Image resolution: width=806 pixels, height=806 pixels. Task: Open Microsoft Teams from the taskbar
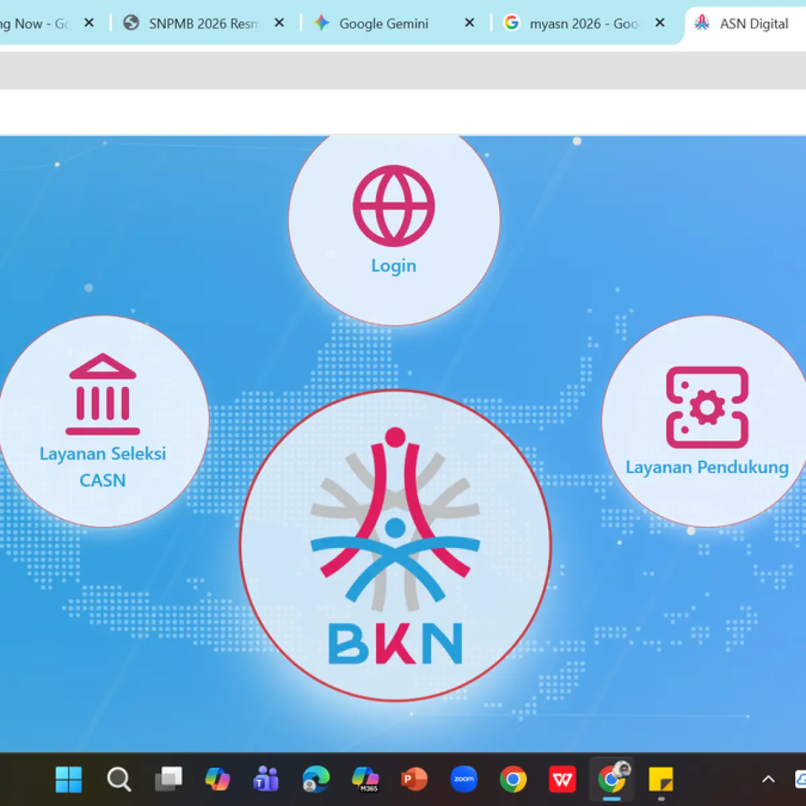coord(266,779)
